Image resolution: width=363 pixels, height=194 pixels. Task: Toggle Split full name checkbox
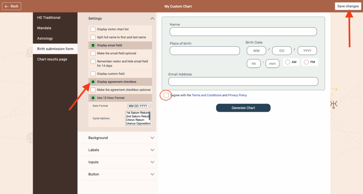tap(93, 37)
